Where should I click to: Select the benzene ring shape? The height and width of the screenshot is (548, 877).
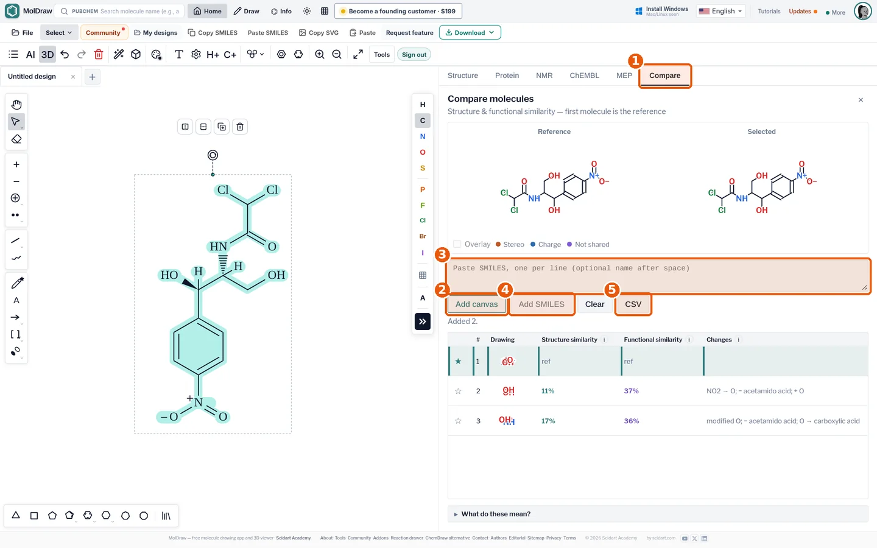coord(88,516)
